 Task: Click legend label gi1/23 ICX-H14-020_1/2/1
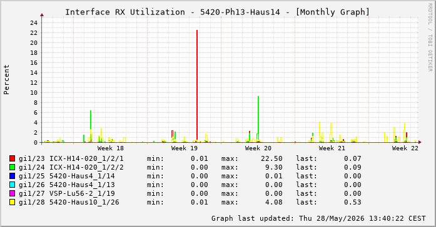[71, 159]
